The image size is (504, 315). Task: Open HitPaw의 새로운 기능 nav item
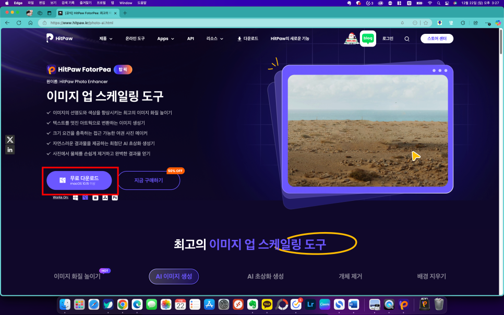(290, 39)
